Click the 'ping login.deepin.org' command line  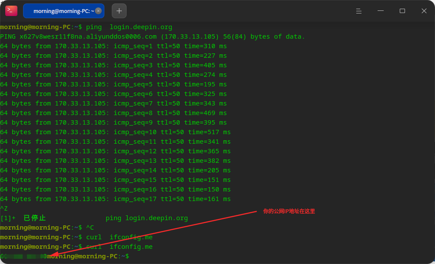coord(86,27)
